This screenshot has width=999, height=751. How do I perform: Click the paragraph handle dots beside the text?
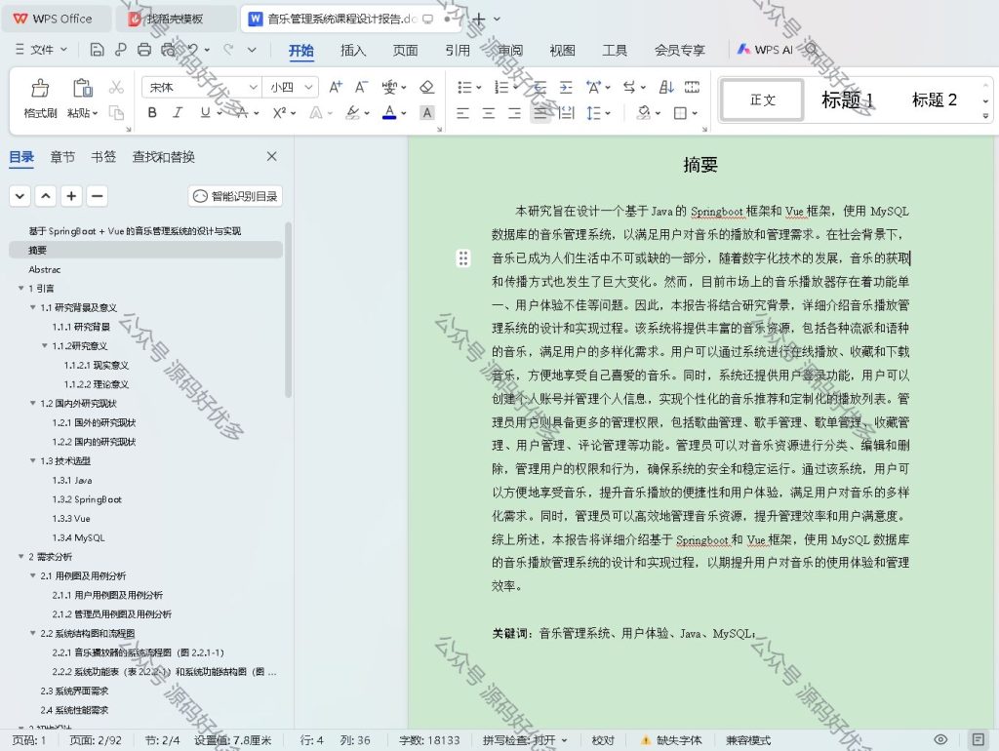point(463,258)
